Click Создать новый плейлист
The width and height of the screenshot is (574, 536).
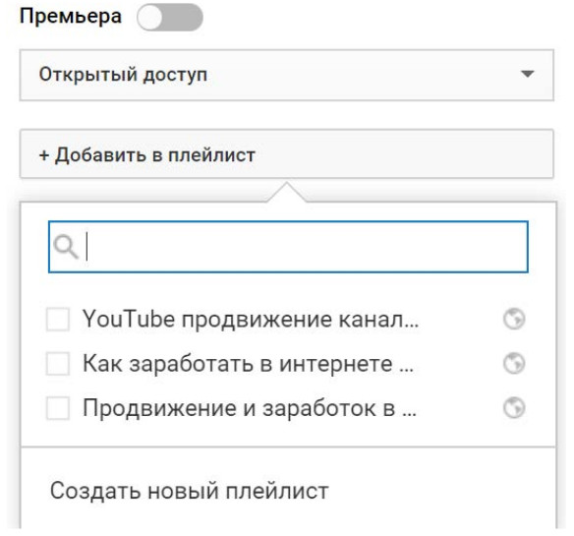coord(190,491)
